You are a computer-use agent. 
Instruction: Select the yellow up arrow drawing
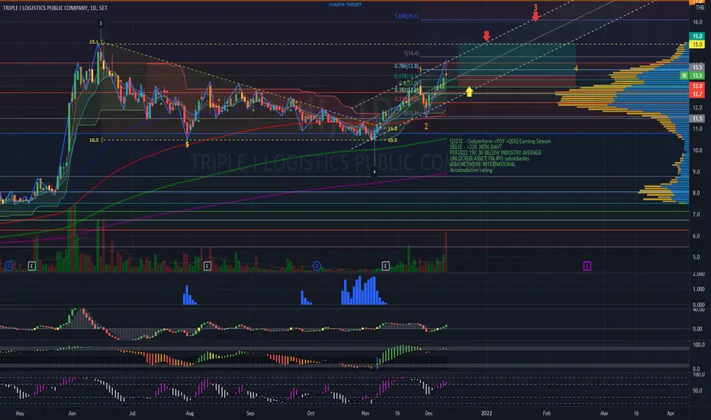tap(469, 92)
